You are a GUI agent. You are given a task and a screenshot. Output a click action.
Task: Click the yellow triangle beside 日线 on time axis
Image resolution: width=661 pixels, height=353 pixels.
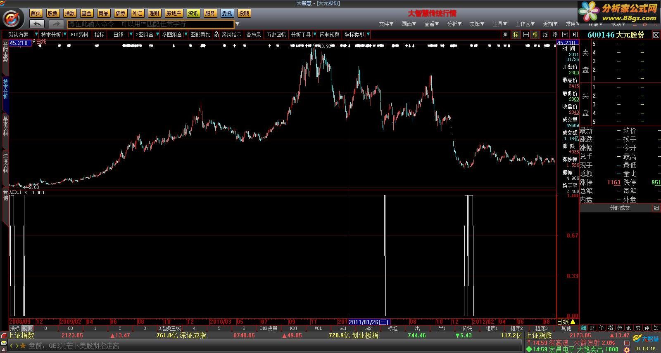(x=573, y=322)
